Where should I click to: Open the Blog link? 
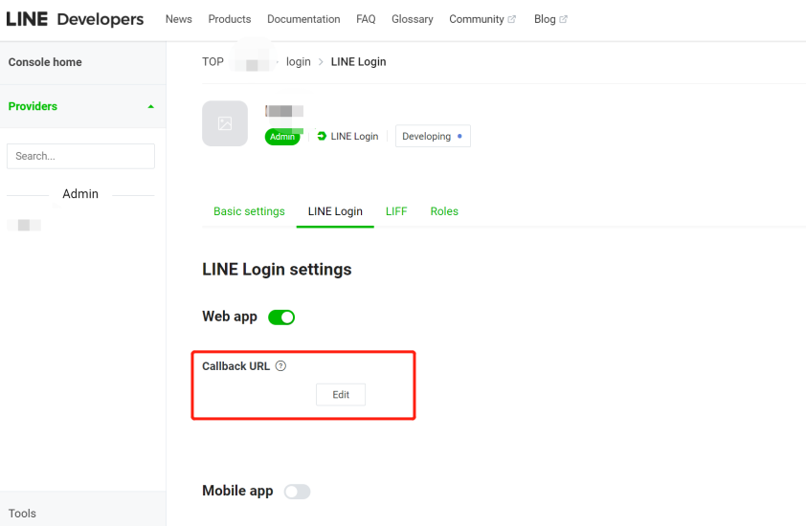(545, 19)
